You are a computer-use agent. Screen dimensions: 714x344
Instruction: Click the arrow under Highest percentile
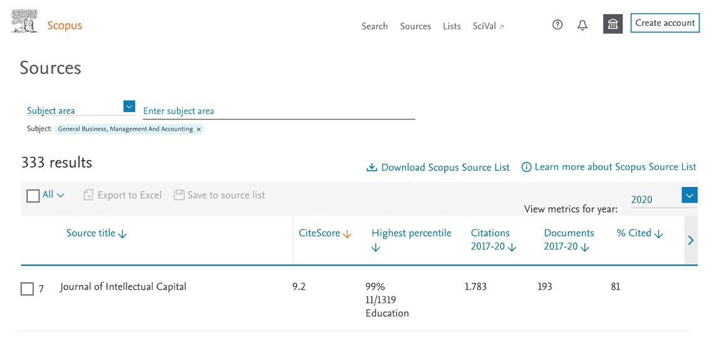pyautogui.click(x=376, y=248)
